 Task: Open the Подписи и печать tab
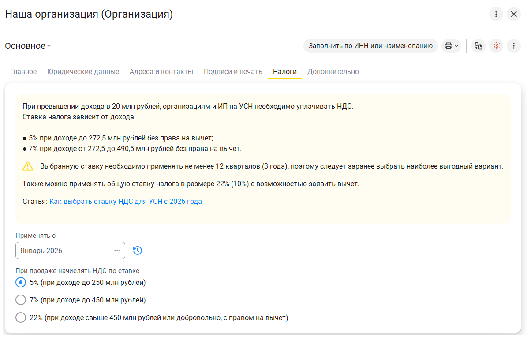233,71
